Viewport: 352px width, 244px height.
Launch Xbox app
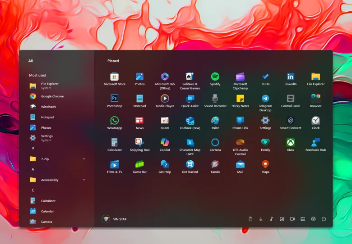coord(291,145)
